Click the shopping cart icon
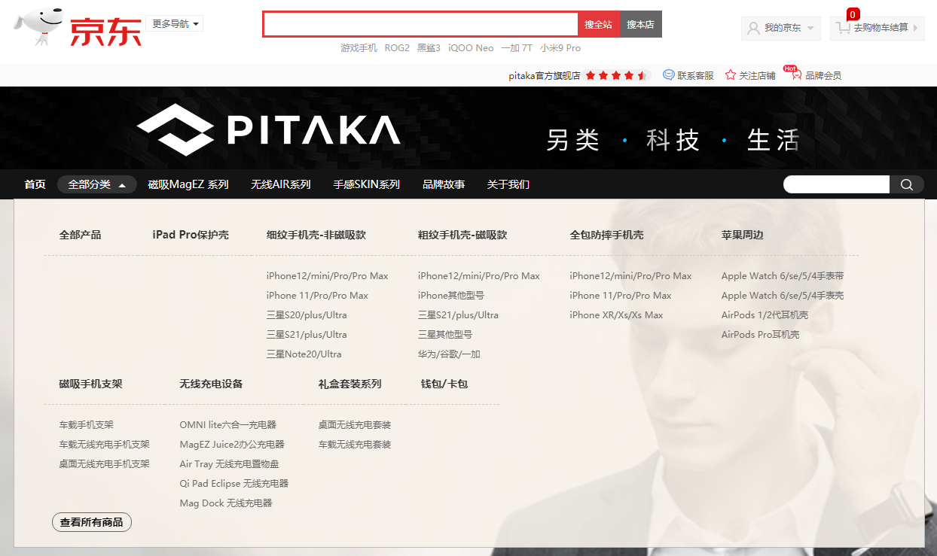This screenshot has height=556, width=937. coord(843,28)
